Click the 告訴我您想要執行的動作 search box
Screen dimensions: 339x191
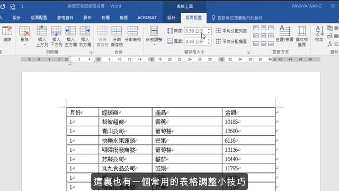tap(237, 18)
